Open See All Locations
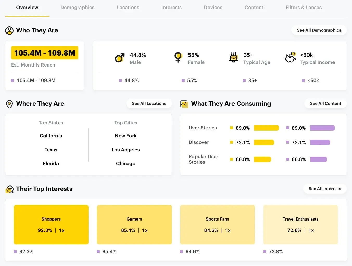 [x=149, y=103]
